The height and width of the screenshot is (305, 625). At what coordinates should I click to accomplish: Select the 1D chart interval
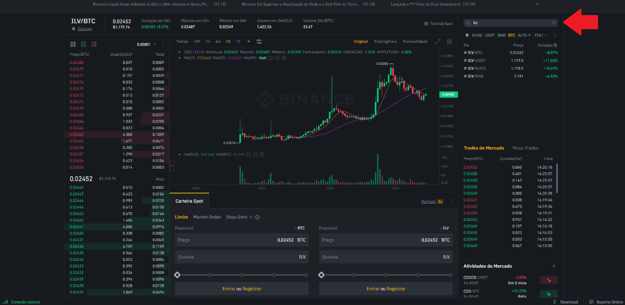click(x=228, y=41)
